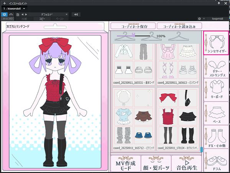This screenshot has width=230, height=173.
Task: Select the black shoulder bag thumbnail
Action: point(188,98)
